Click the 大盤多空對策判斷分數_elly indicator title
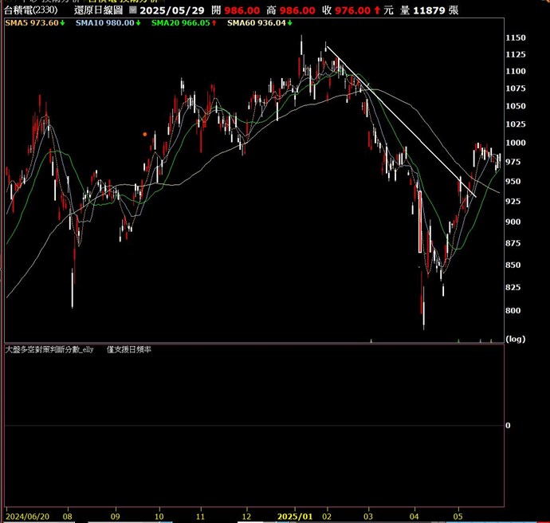 [49, 349]
